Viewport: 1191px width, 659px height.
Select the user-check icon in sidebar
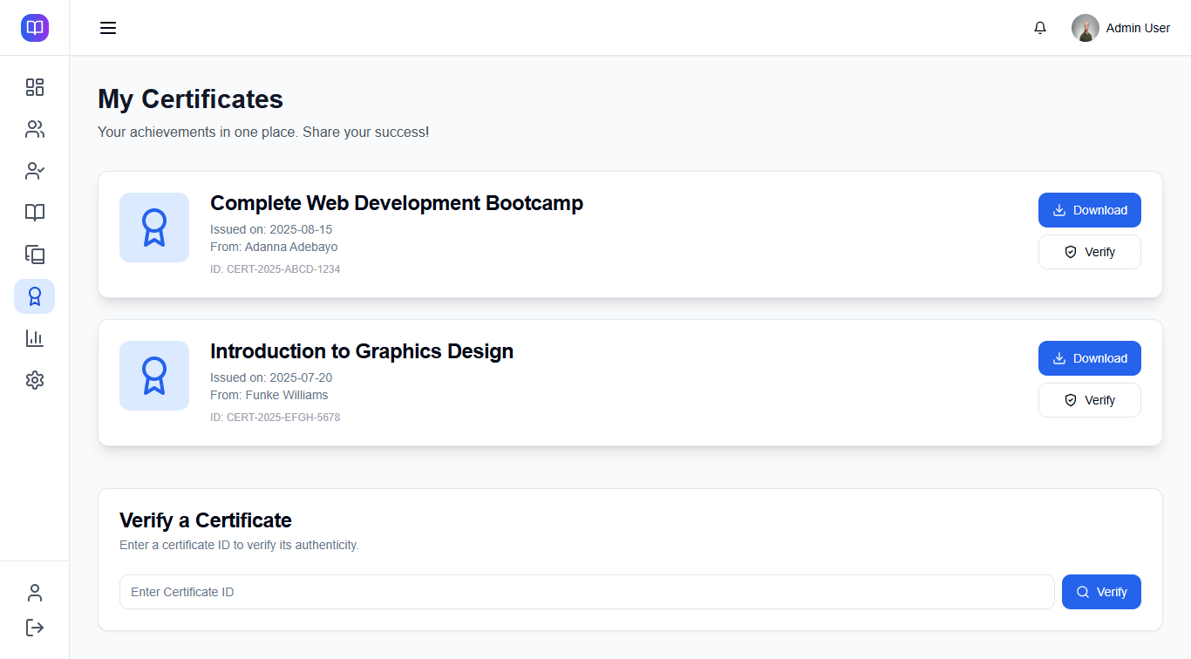[x=35, y=171]
